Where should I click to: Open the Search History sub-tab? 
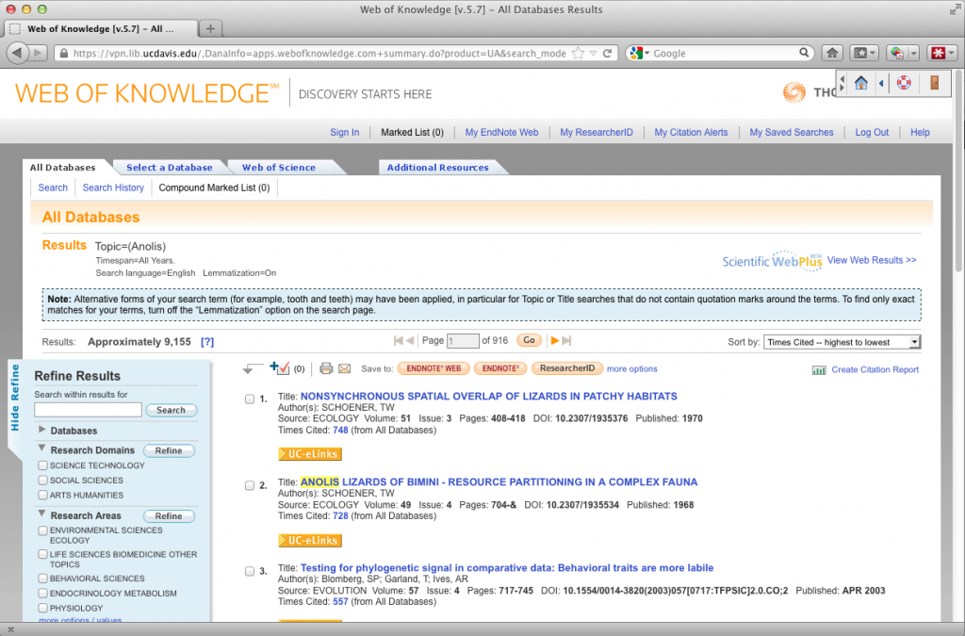(113, 188)
